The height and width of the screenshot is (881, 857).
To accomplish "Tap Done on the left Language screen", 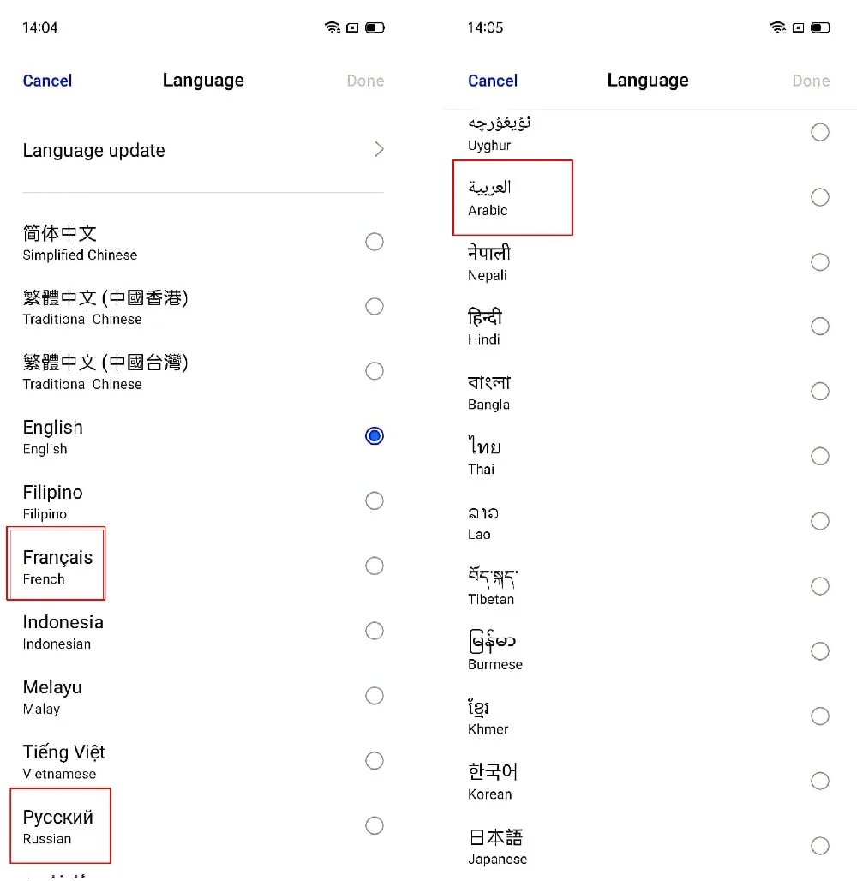I will (365, 81).
